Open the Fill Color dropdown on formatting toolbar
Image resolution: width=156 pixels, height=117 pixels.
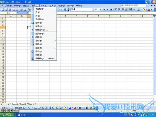[x=146, y=9]
